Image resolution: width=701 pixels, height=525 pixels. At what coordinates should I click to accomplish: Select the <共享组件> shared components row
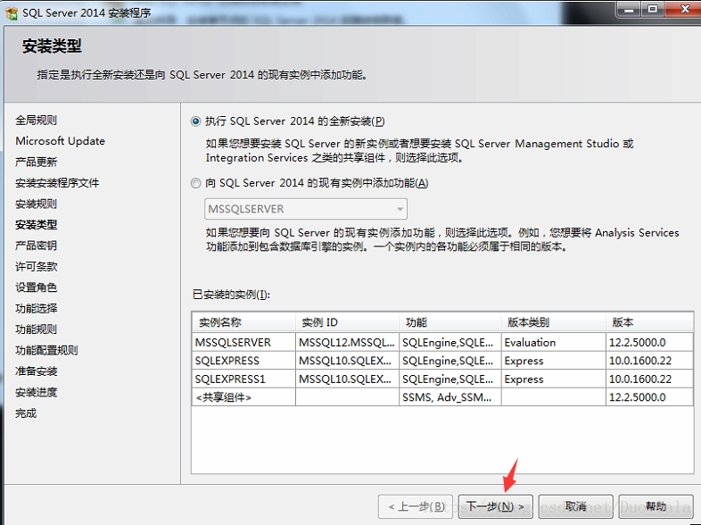[x=442, y=397]
